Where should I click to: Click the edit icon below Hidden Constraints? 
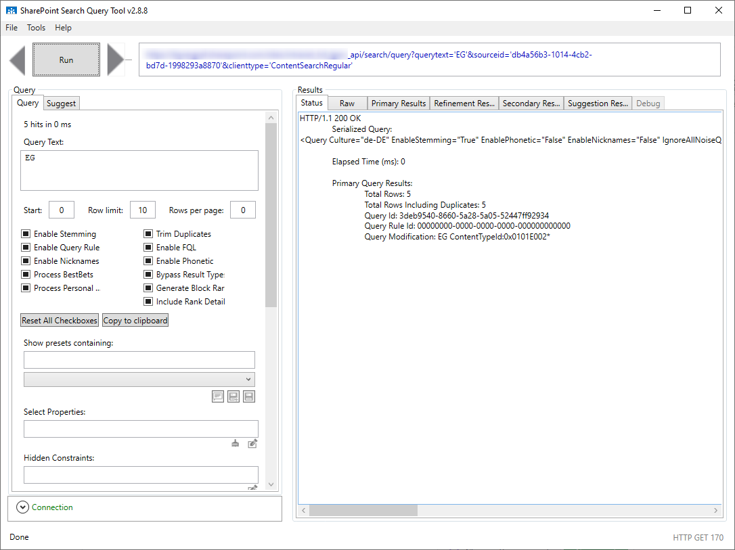click(252, 486)
